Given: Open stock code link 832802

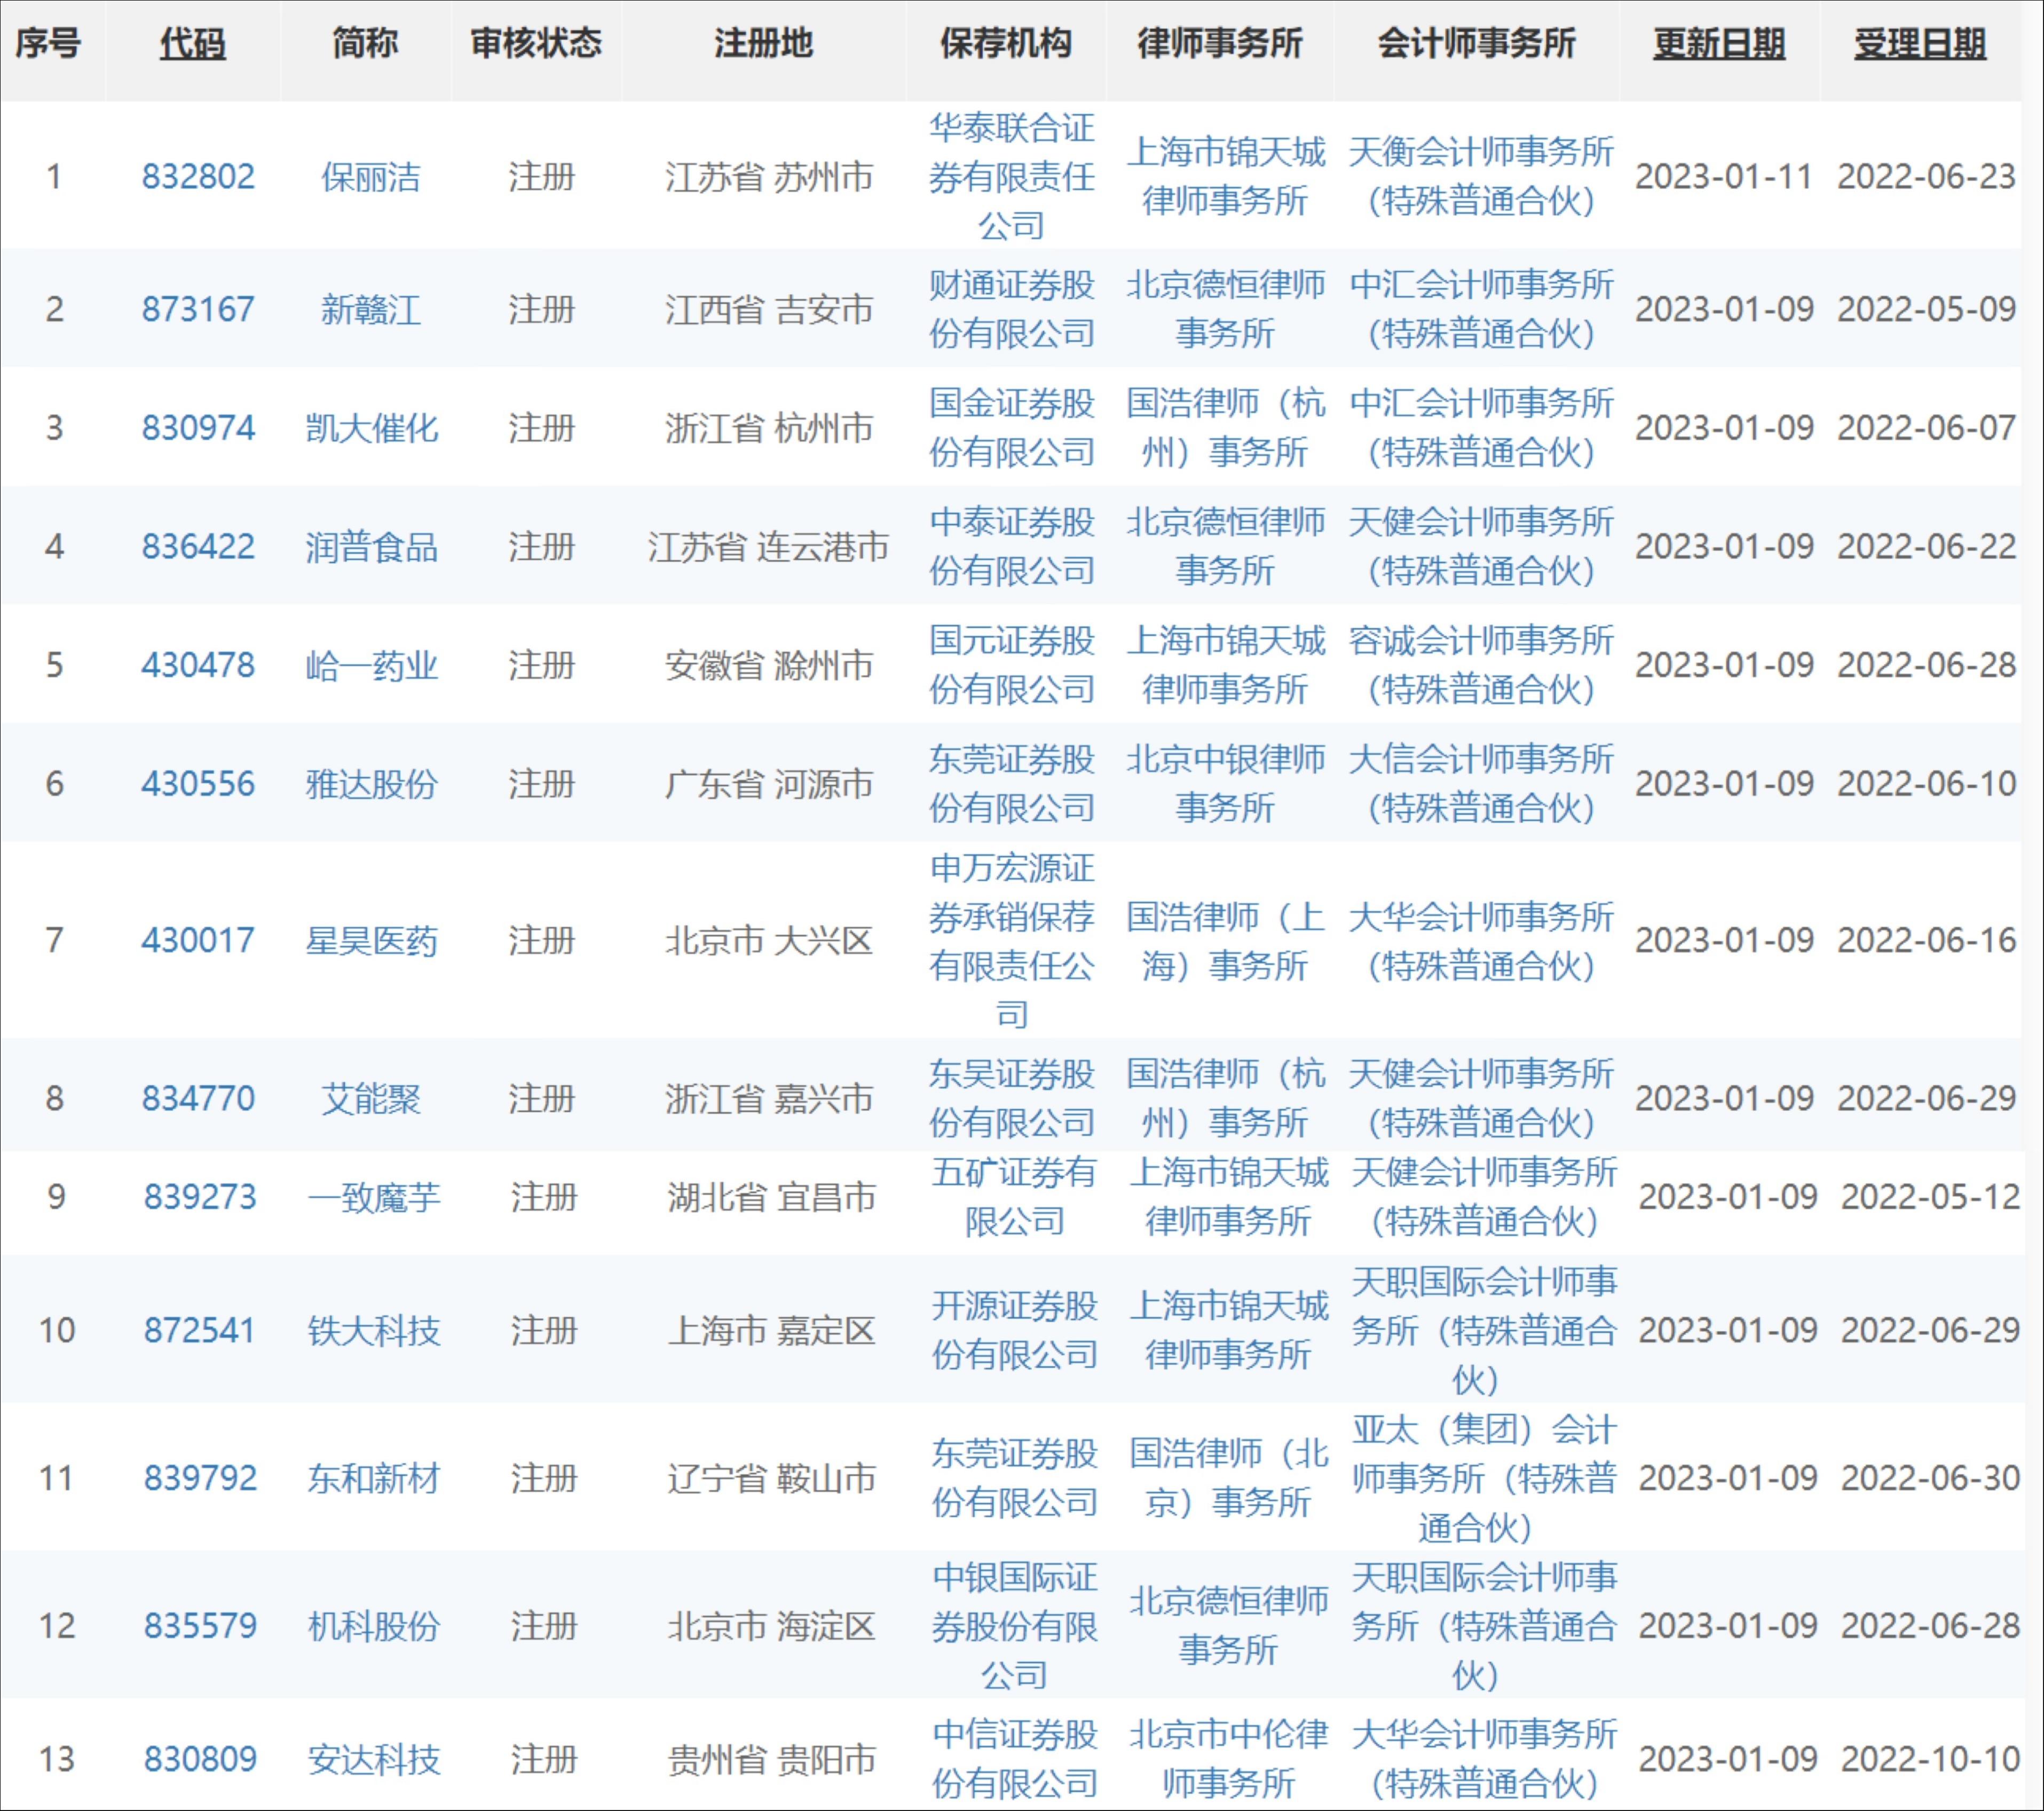Looking at the screenshot, I should [196, 177].
